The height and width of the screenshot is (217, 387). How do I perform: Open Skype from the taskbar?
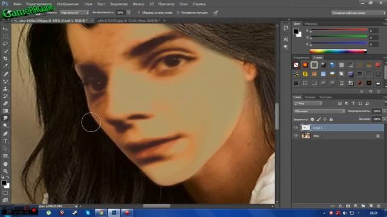coord(88,213)
